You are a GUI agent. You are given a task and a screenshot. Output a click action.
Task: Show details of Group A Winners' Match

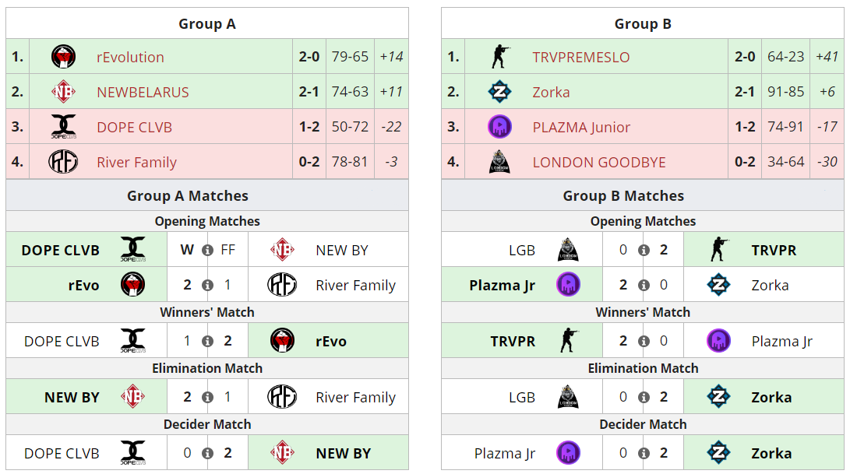coord(207,342)
